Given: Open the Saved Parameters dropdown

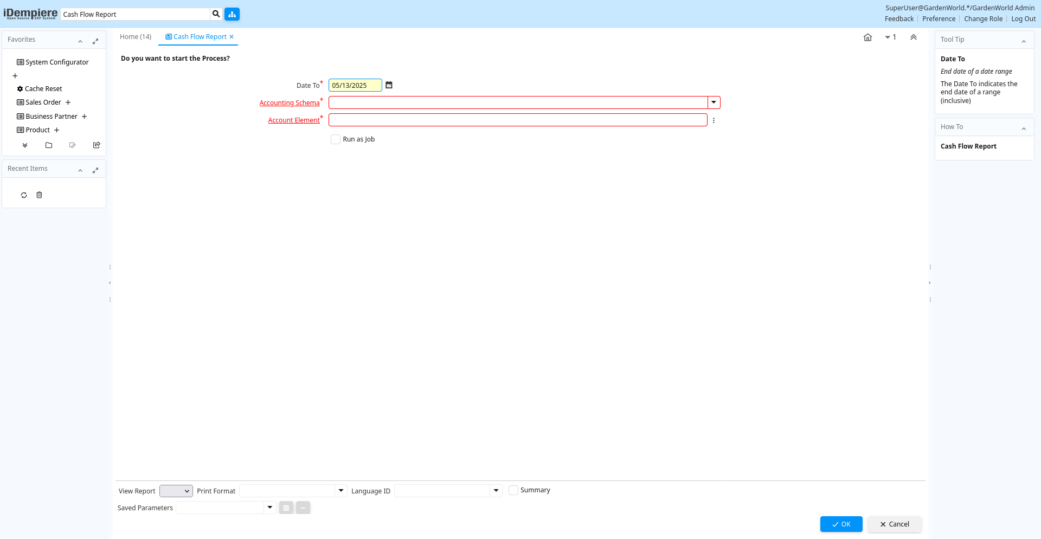Looking at the screenshot, I should tap(269, 508).
